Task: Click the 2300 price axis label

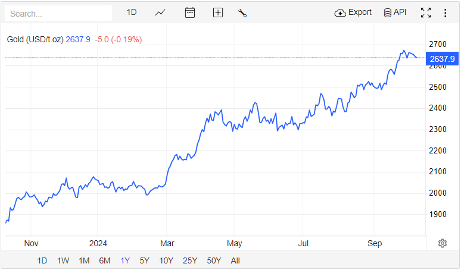Action: tap(438, 130)
